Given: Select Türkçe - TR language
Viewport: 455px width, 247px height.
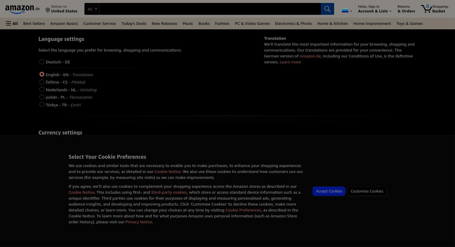Looking at the screenshot, I should 42,104.
